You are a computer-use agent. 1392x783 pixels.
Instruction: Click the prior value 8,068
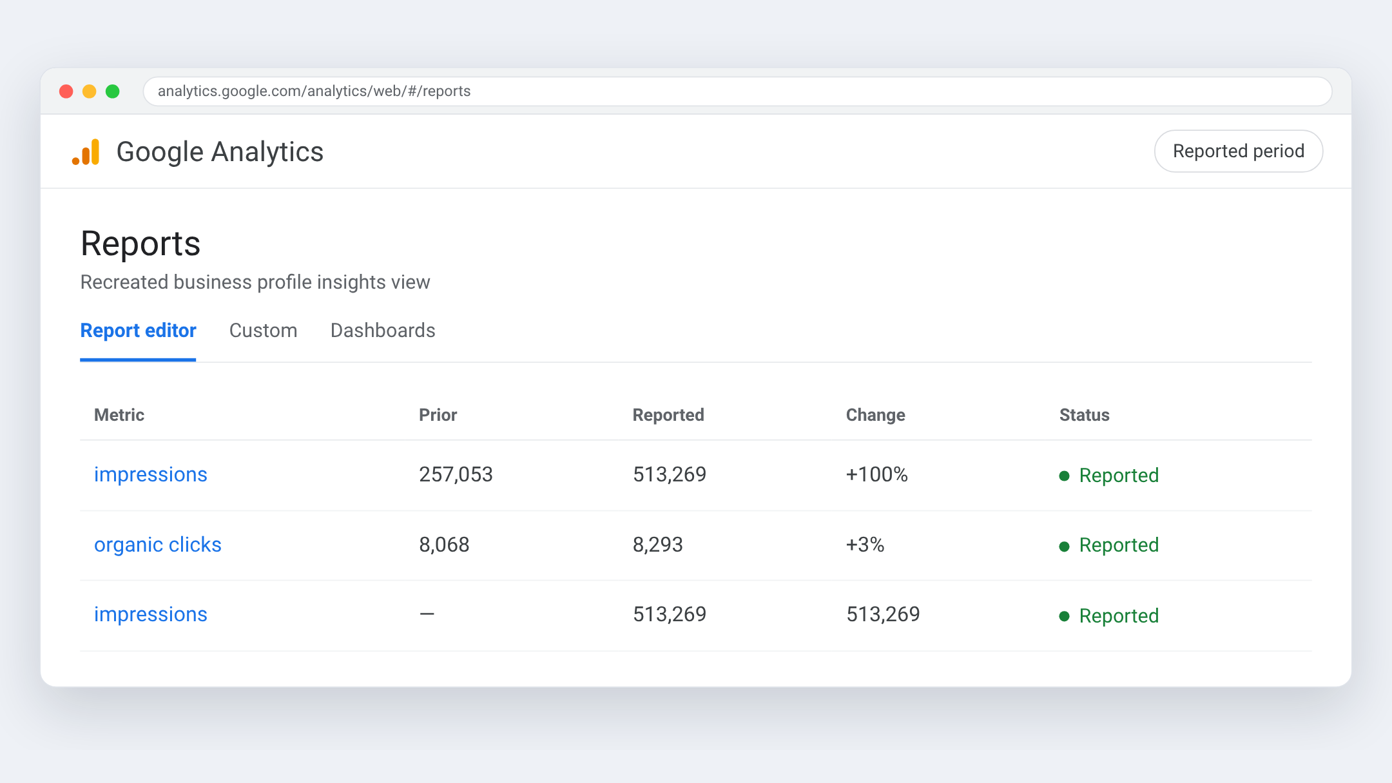coord(444,545)
